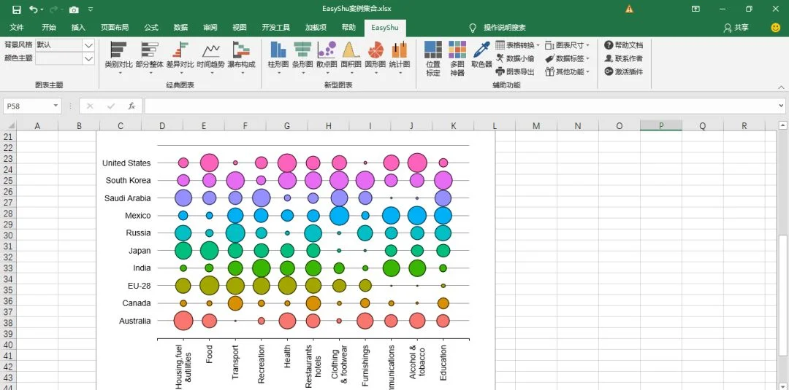Open customize quick access toolbar dropdown

[91, 9]
